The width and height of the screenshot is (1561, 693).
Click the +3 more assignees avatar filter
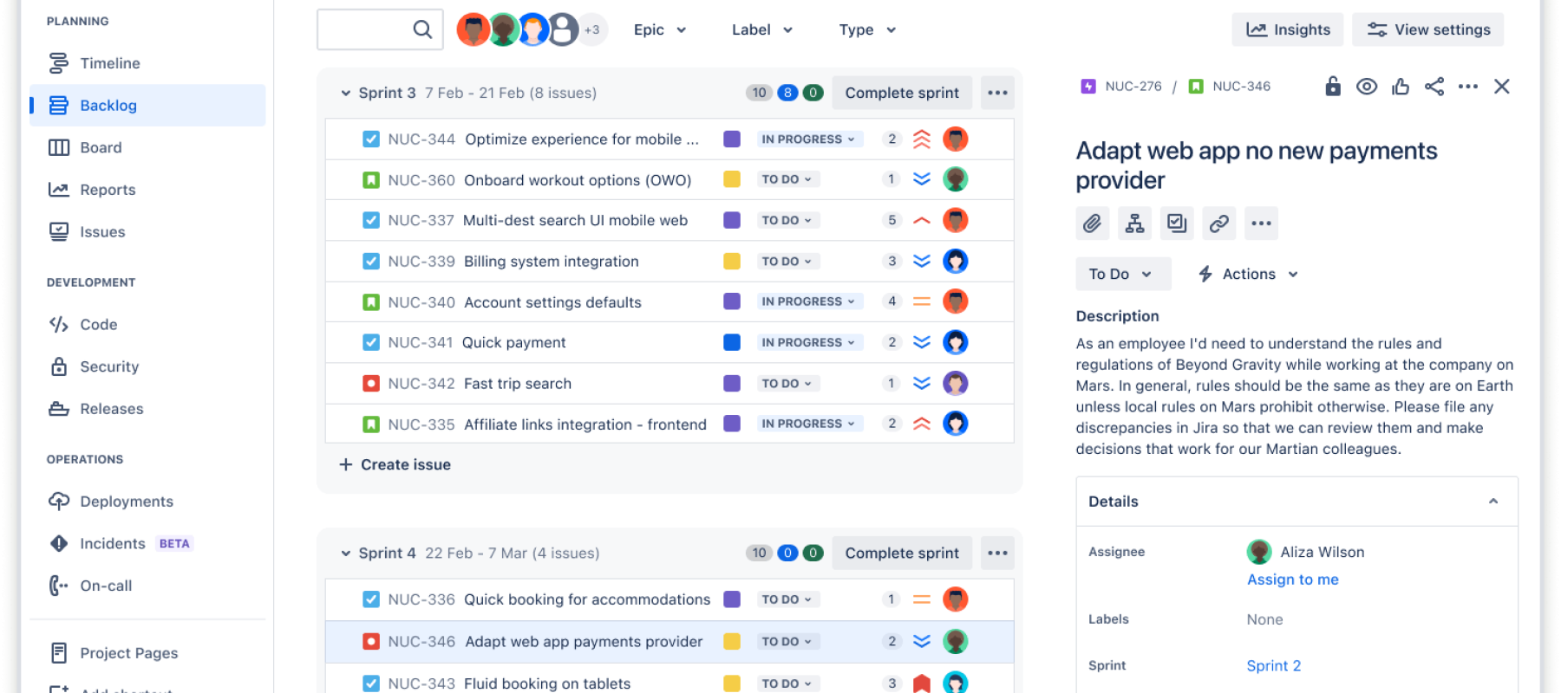coord(592,29)
